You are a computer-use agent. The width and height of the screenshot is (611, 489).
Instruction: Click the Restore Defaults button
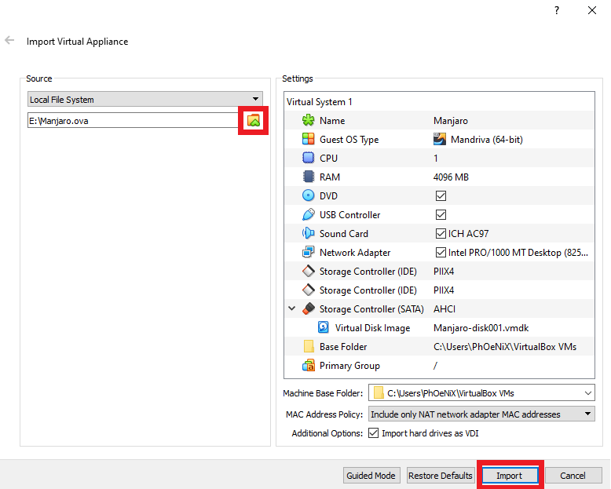(441, 476)
